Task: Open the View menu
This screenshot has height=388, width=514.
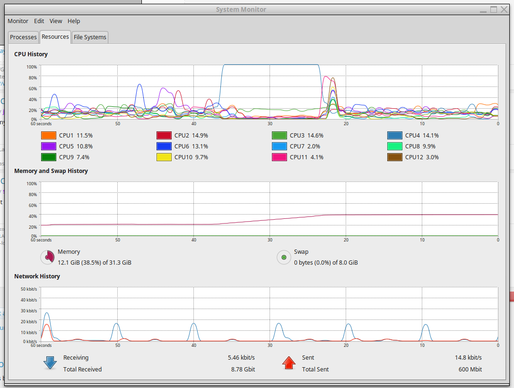Action: 56,21
